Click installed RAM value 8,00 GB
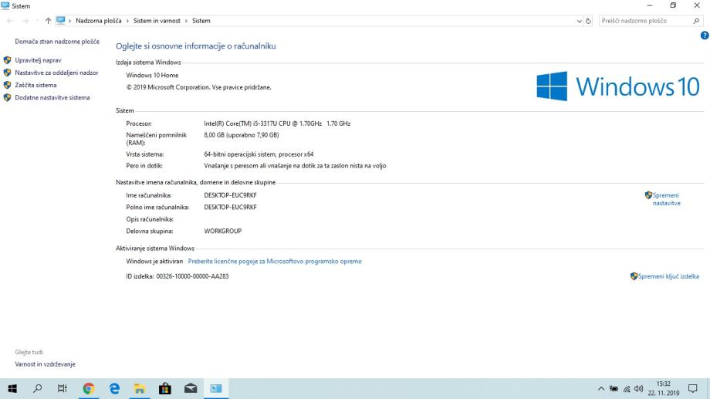 [x=242, y=135]
